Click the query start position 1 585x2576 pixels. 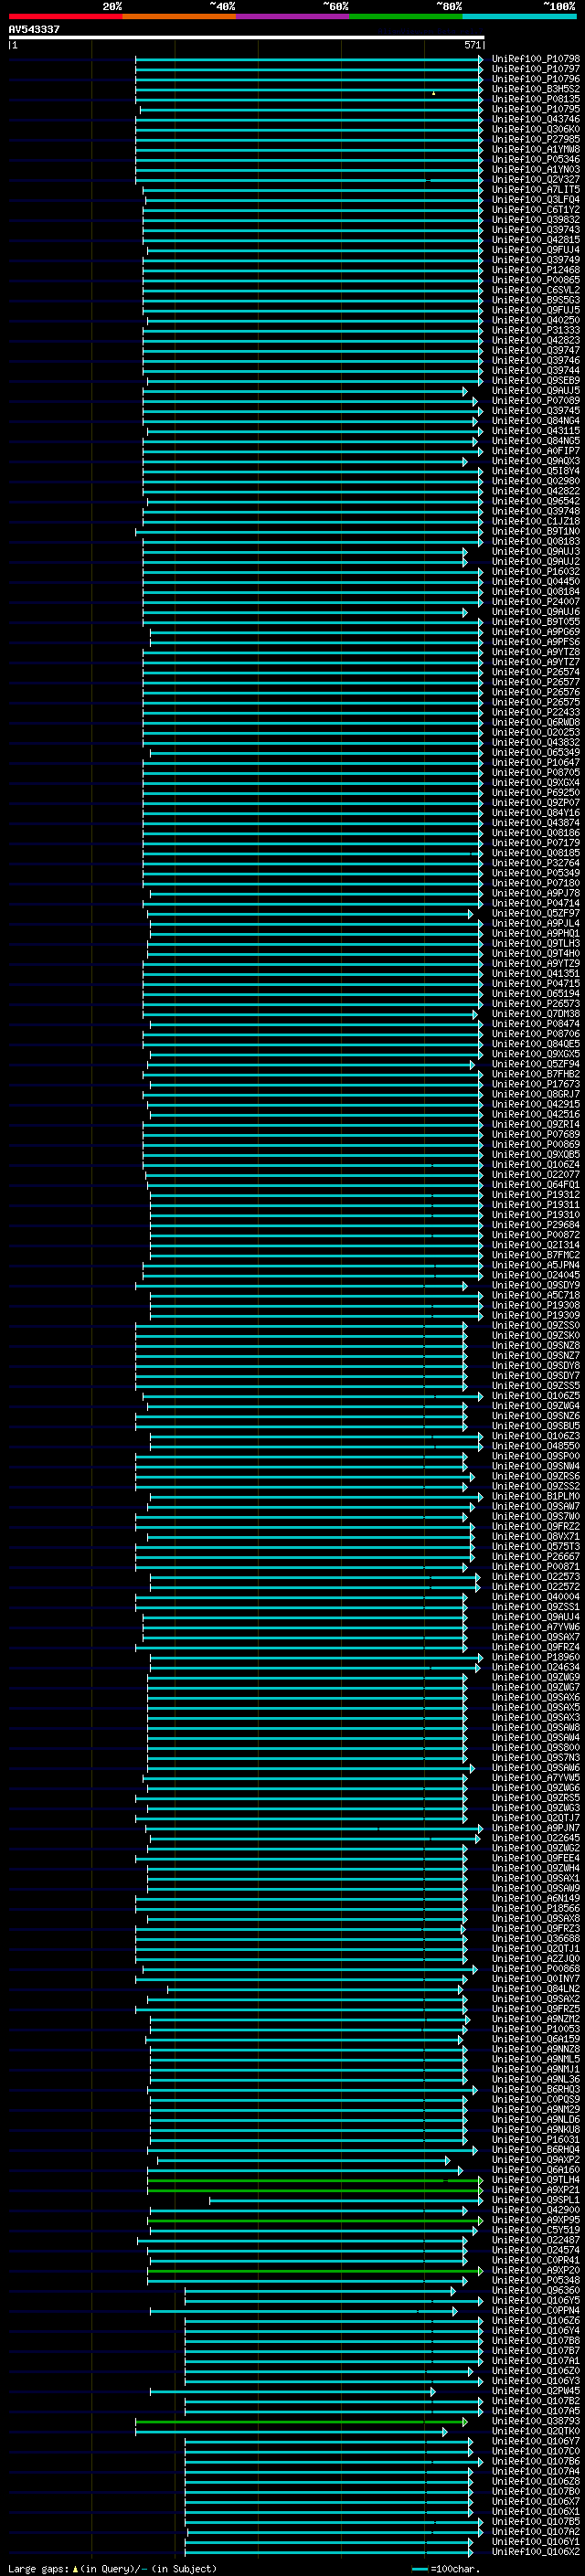point(15,45)
